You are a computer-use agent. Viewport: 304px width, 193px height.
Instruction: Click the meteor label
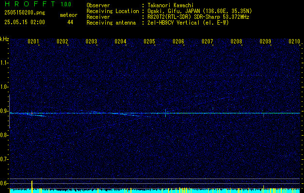point(69,15)
